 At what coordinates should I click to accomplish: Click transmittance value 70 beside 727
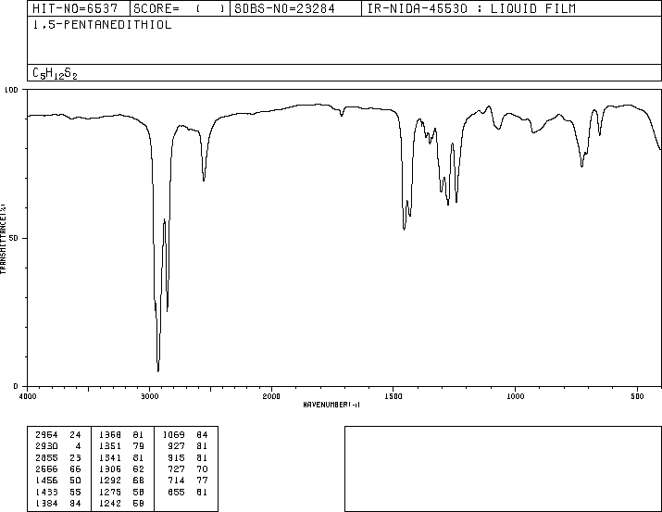202,468
